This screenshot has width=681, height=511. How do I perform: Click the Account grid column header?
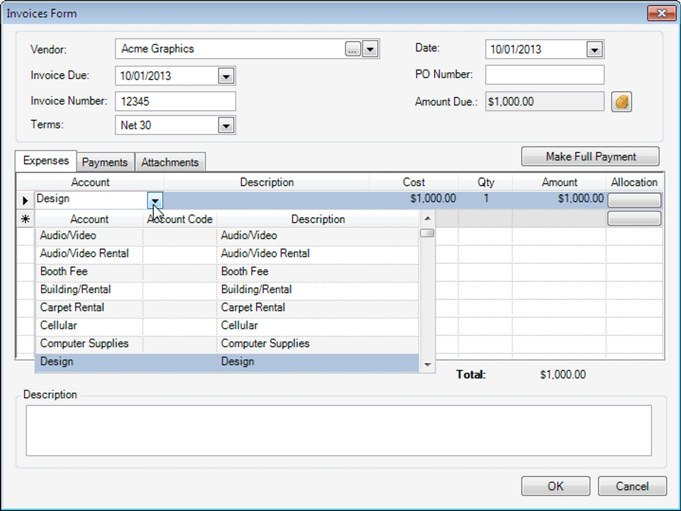pyautogui.click(x=90, y=182)
